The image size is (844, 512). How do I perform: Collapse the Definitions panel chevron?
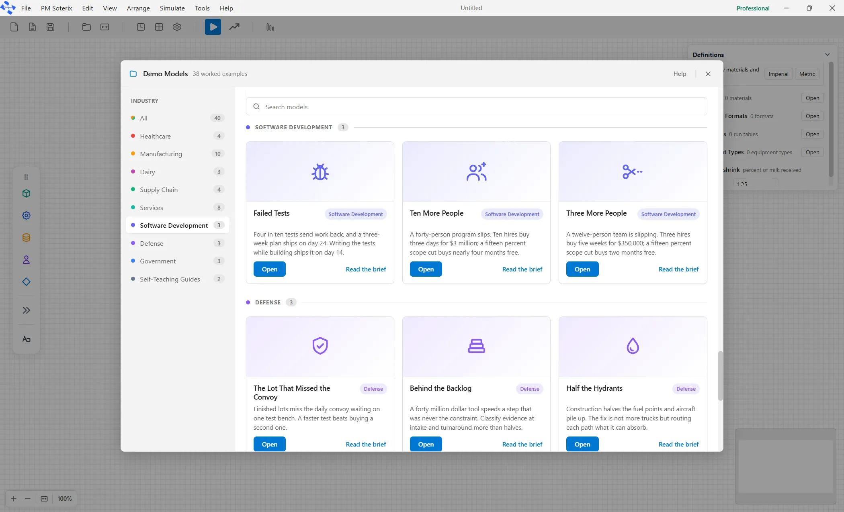click(827, 55)
